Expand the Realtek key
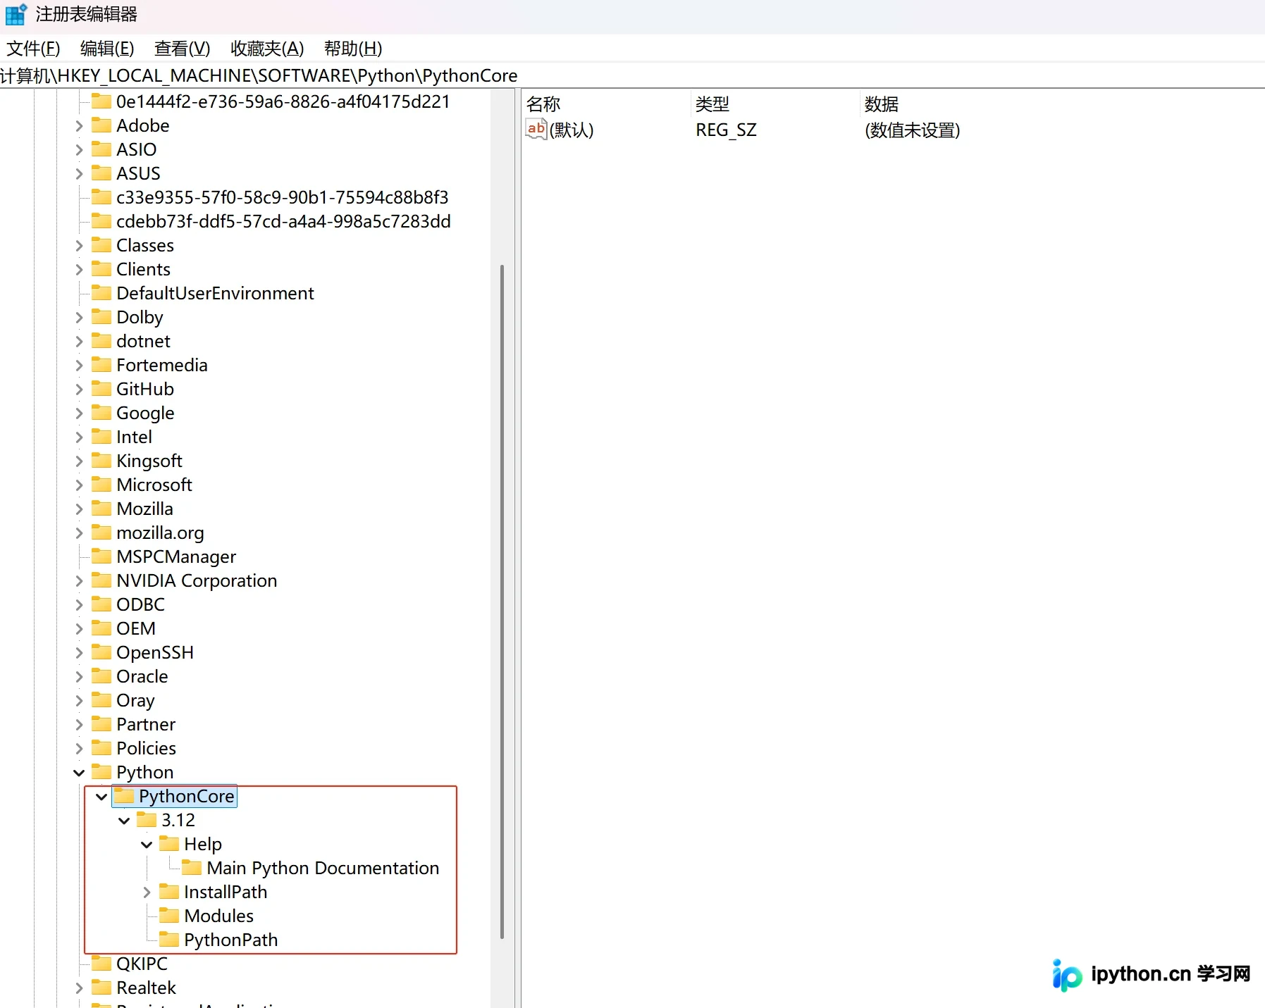Image resolution: width=1265 pixels, height=1008 pixels. 79,988
